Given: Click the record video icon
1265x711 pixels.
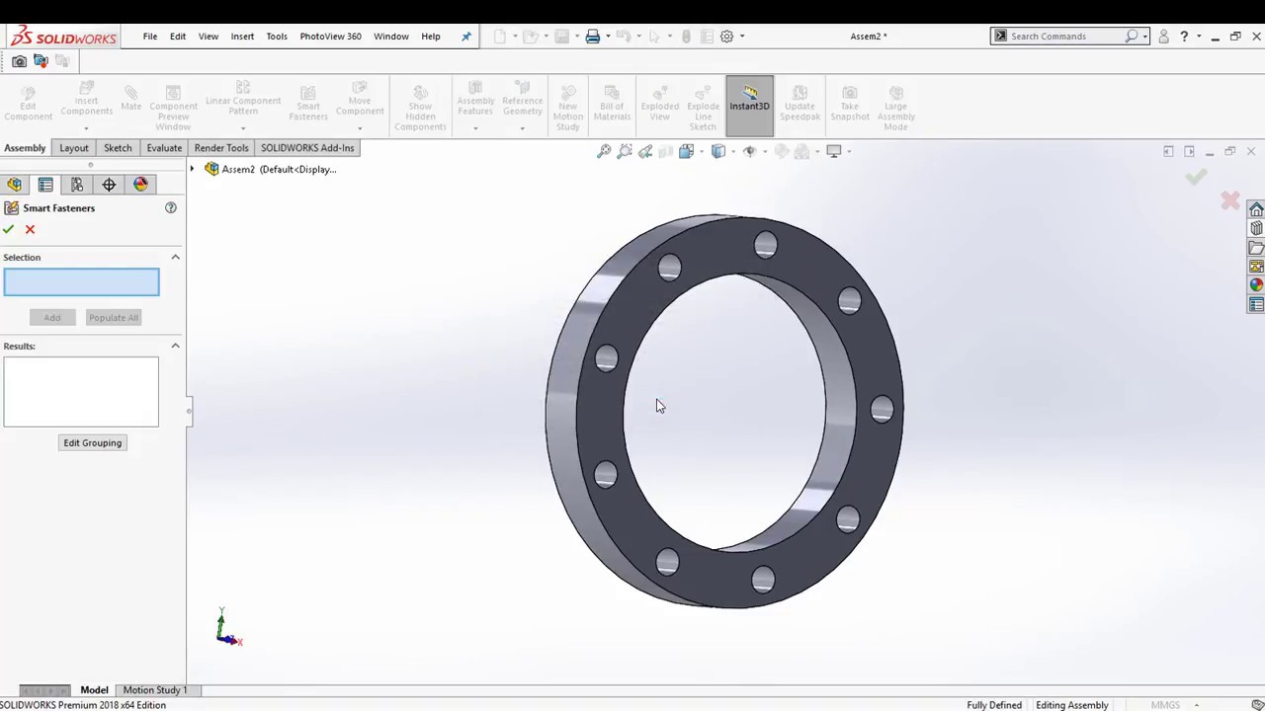Looking at the screenshot, I should (x=41, y=61).
